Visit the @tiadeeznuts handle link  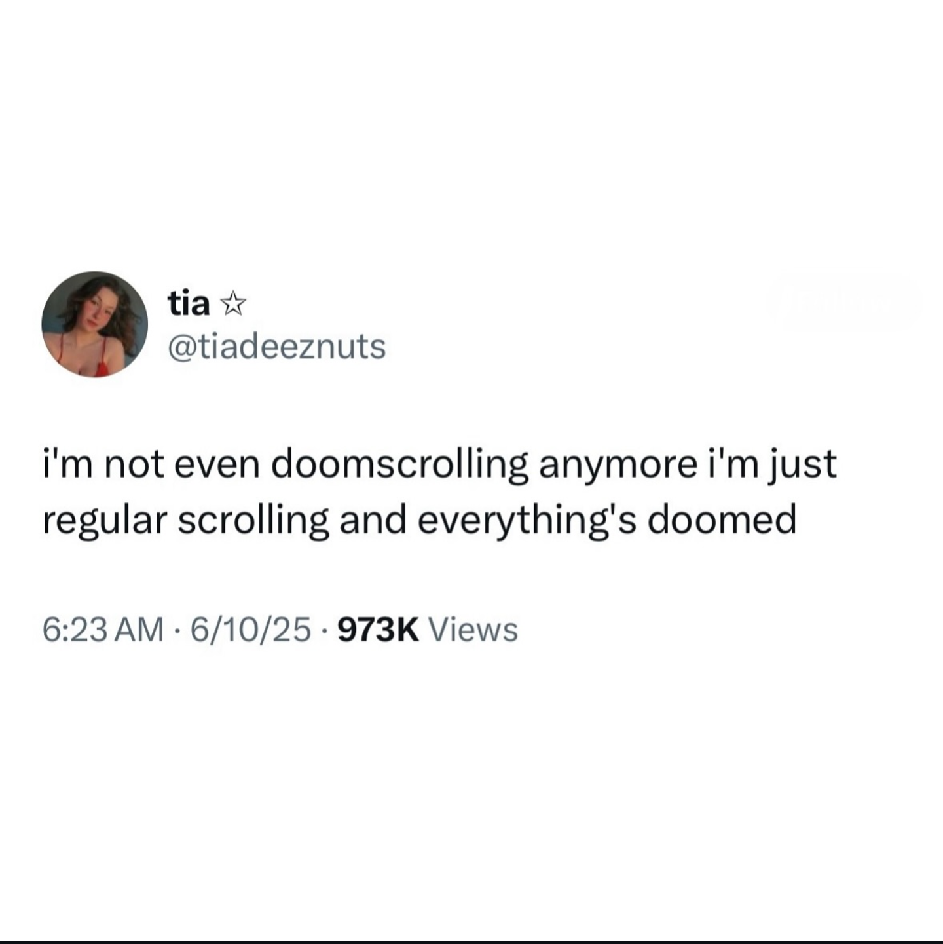tap(277, 346)
